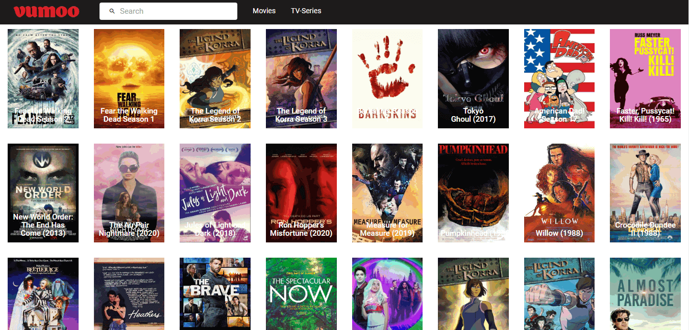Viewport: 689px width, 330px height.
Task: Click 'Ron Hopper's Misfortune (2020)' title text
Action: coord(301,229)
